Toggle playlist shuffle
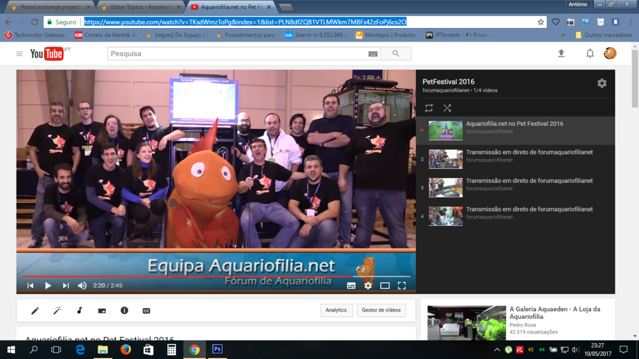The height and width of the screenshot is (359, 639). coord(447,108)
